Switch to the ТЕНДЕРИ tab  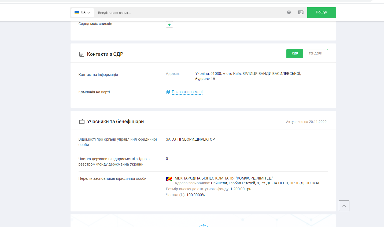coord(315,54)
